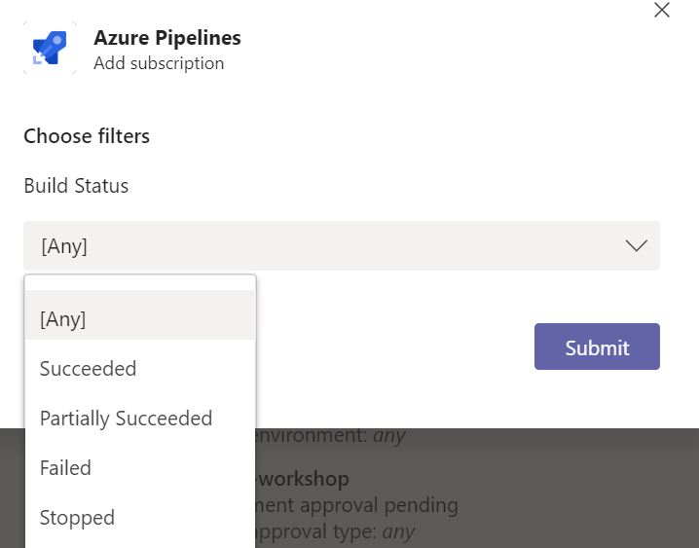The height and width of the screenshot is (548, 699).
Task: Click blank space above [Any] in open list
Action: pyautogui.click(x=140, y=283)
